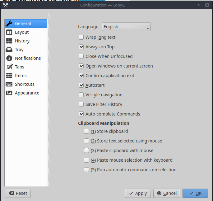Open the Tabs pencil icon

pos(9,67)
